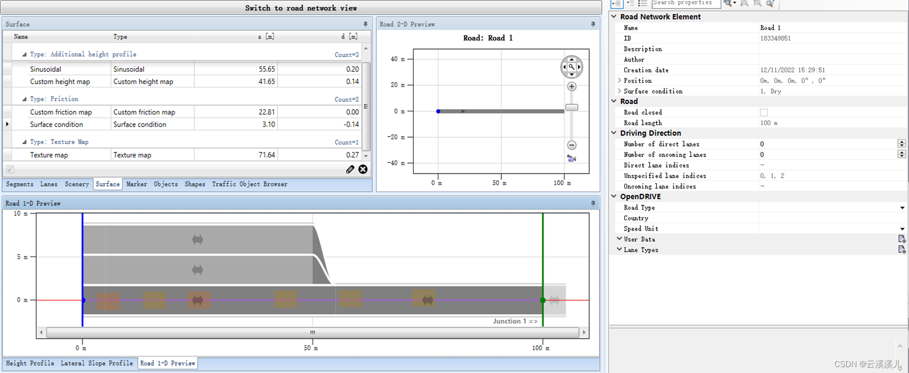Click find next magnifier icon
This screenshot has width=909, height=373.
point(744,3)
